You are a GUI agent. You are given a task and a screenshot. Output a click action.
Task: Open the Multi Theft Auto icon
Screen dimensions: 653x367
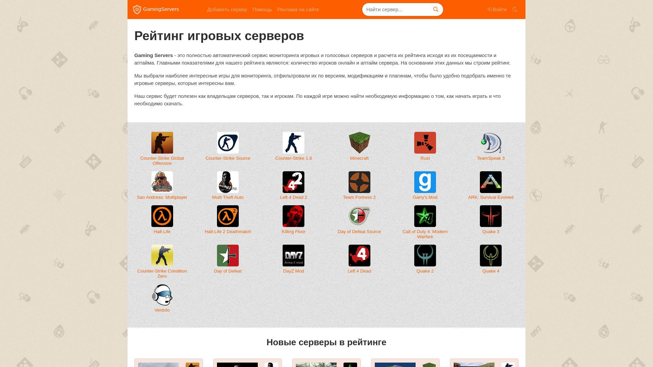point(228,182)
